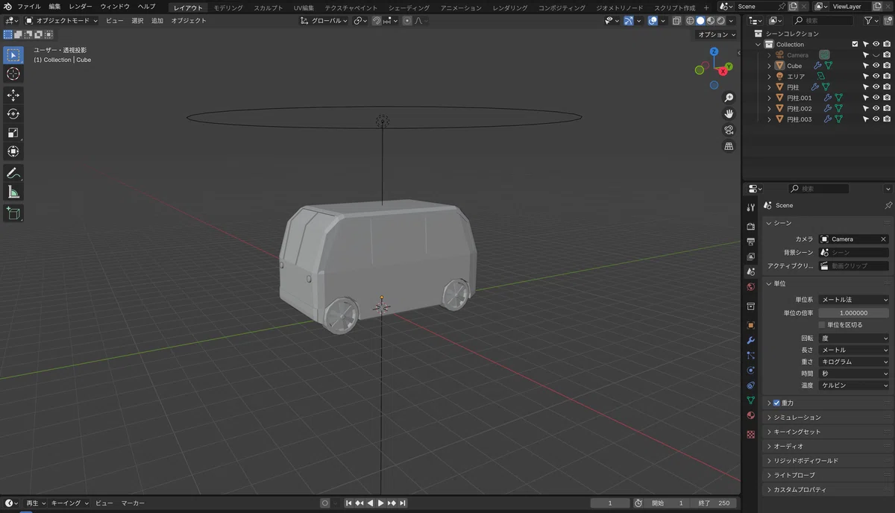Uncheck the 重力 gravity checkbox
895x513 pixels.
click(x=776, y=403)
